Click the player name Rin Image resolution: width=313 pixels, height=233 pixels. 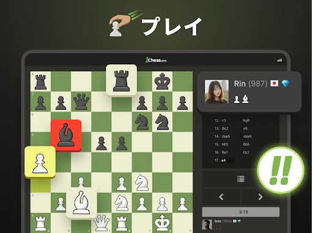[240, 84]
